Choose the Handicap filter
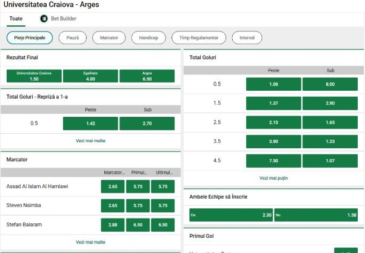The image size is (365, 253). click(149, 38)
